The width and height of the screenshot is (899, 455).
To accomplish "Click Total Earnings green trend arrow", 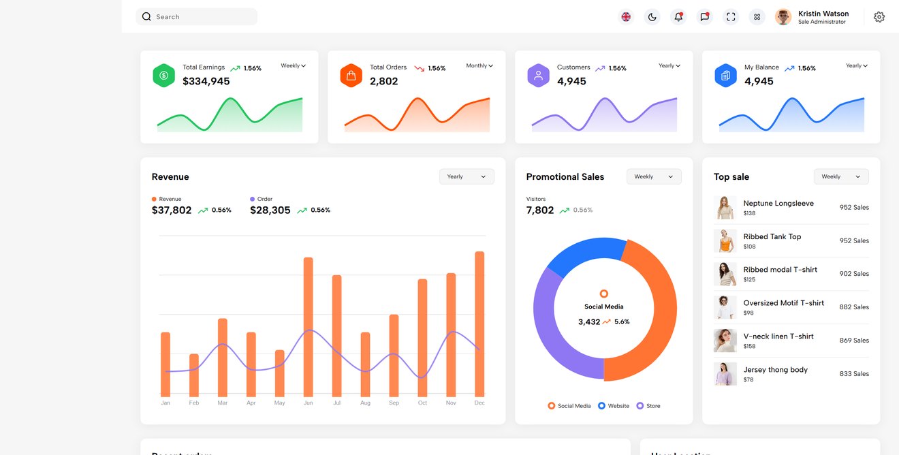I will [x=235, y=68].
